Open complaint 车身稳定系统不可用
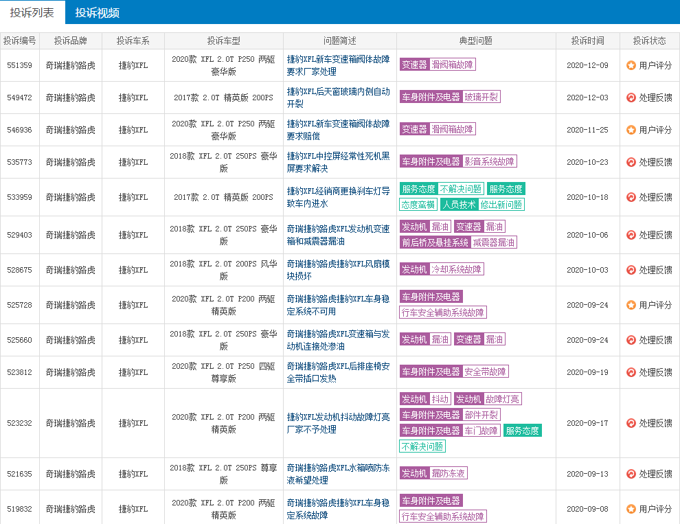Viewport: 680px width, 524px height. click(x=338, y=306)
